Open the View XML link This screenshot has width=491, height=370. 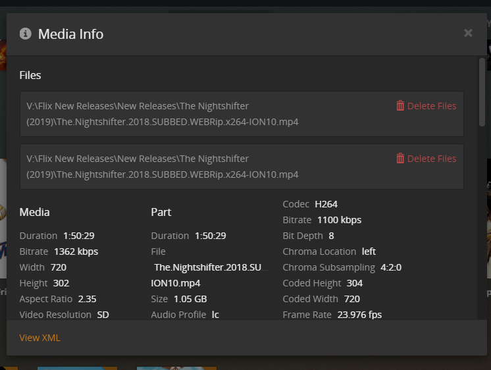(x=39, y=338)
